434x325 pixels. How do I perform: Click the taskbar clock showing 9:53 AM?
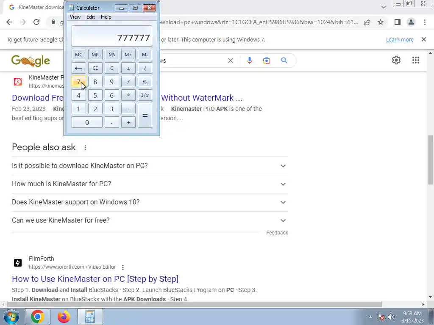click(412, 317)
